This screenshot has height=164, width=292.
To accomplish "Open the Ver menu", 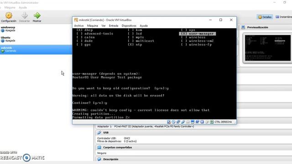I will (104, 26).
